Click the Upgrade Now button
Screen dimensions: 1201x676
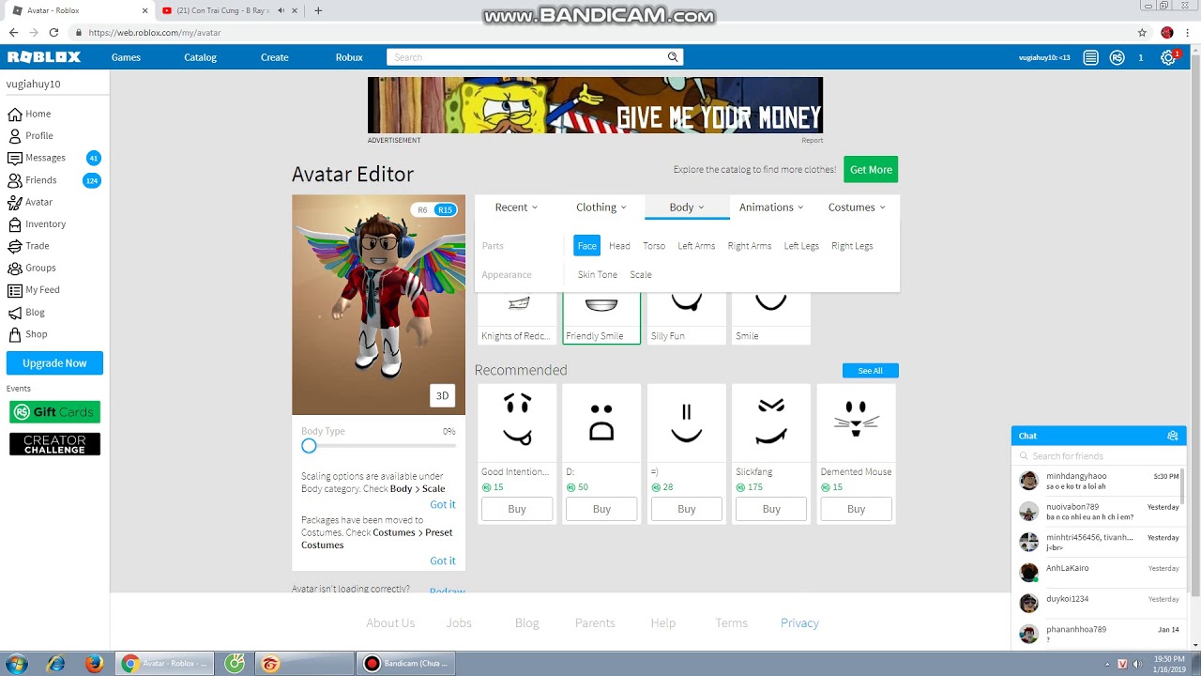pos(54,363)
